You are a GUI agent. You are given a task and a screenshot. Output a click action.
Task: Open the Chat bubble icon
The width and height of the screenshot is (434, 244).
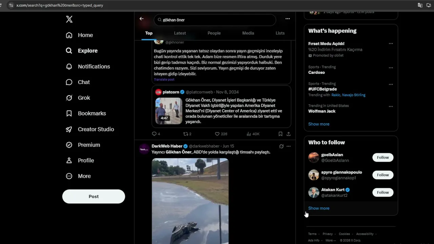(69, 82)
